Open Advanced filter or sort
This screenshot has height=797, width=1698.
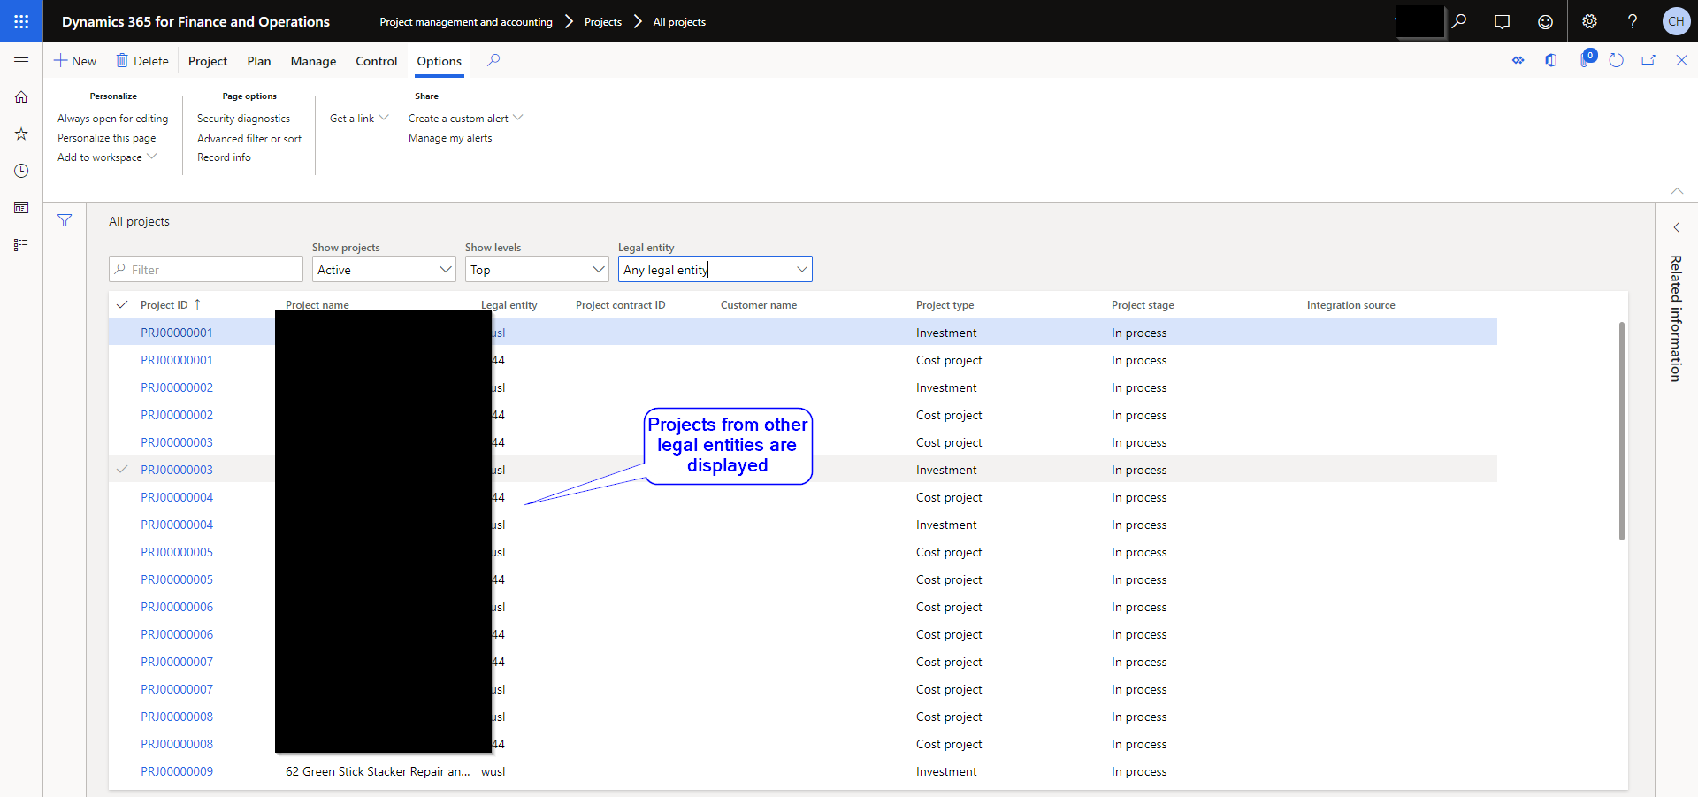[x=249, y=139]
